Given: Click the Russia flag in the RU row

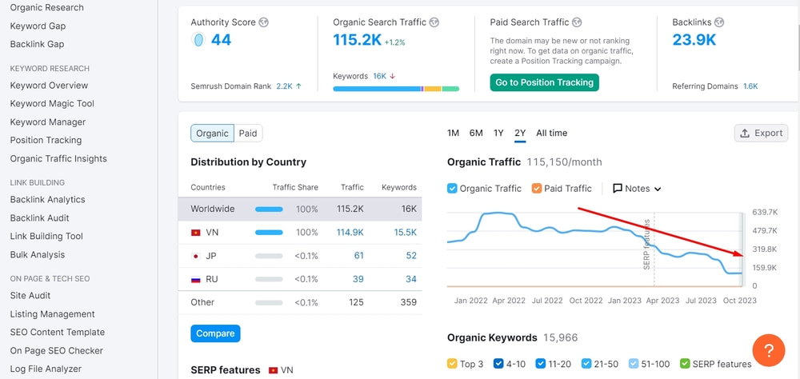Looking at the screenshot, I should [x=195, y=280].
